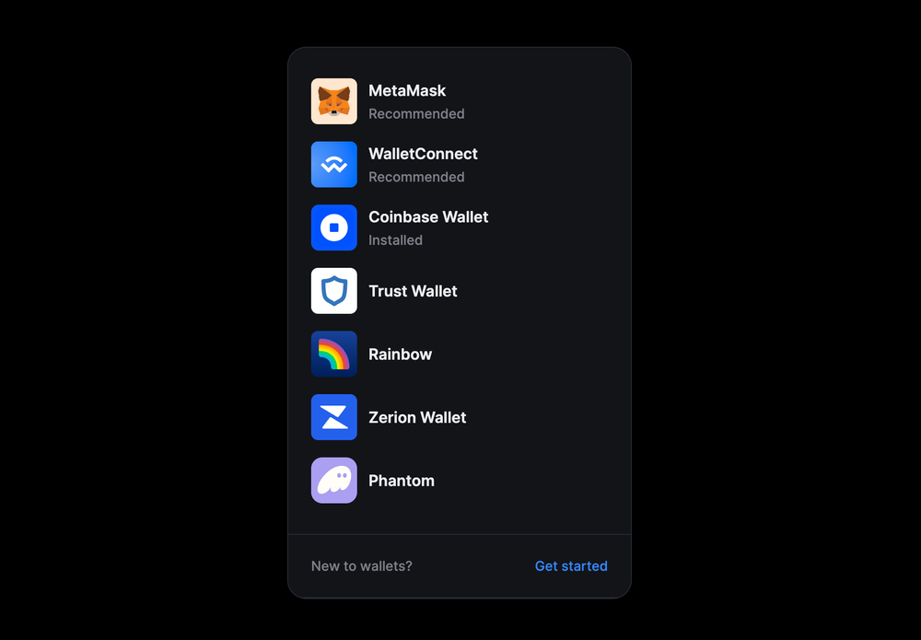921x640 pixels.
Task: Open the Trust Wallet option label
Action: [413, 291]
